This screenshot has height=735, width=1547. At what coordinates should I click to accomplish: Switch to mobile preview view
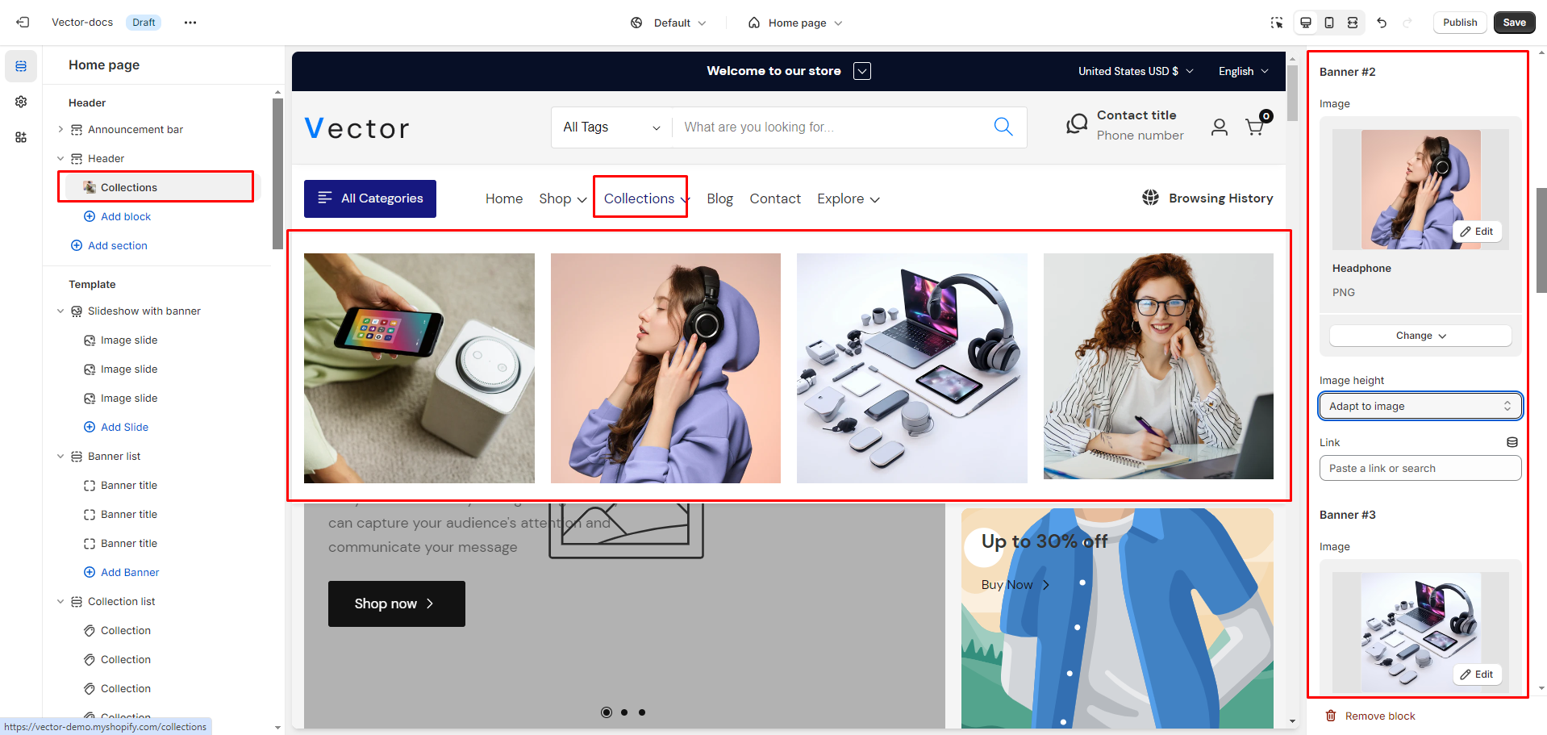point(1329,23)
